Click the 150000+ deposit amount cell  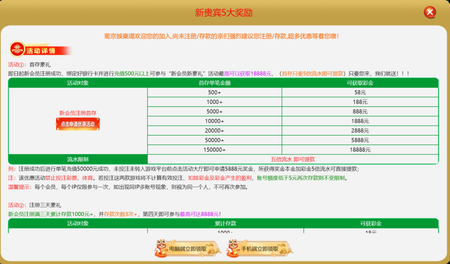214,150
